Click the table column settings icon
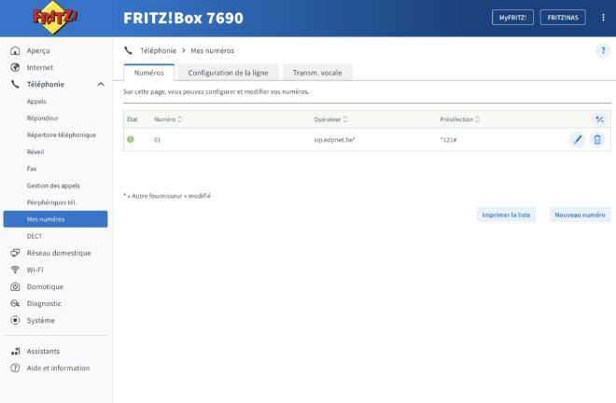 (598, 119)
